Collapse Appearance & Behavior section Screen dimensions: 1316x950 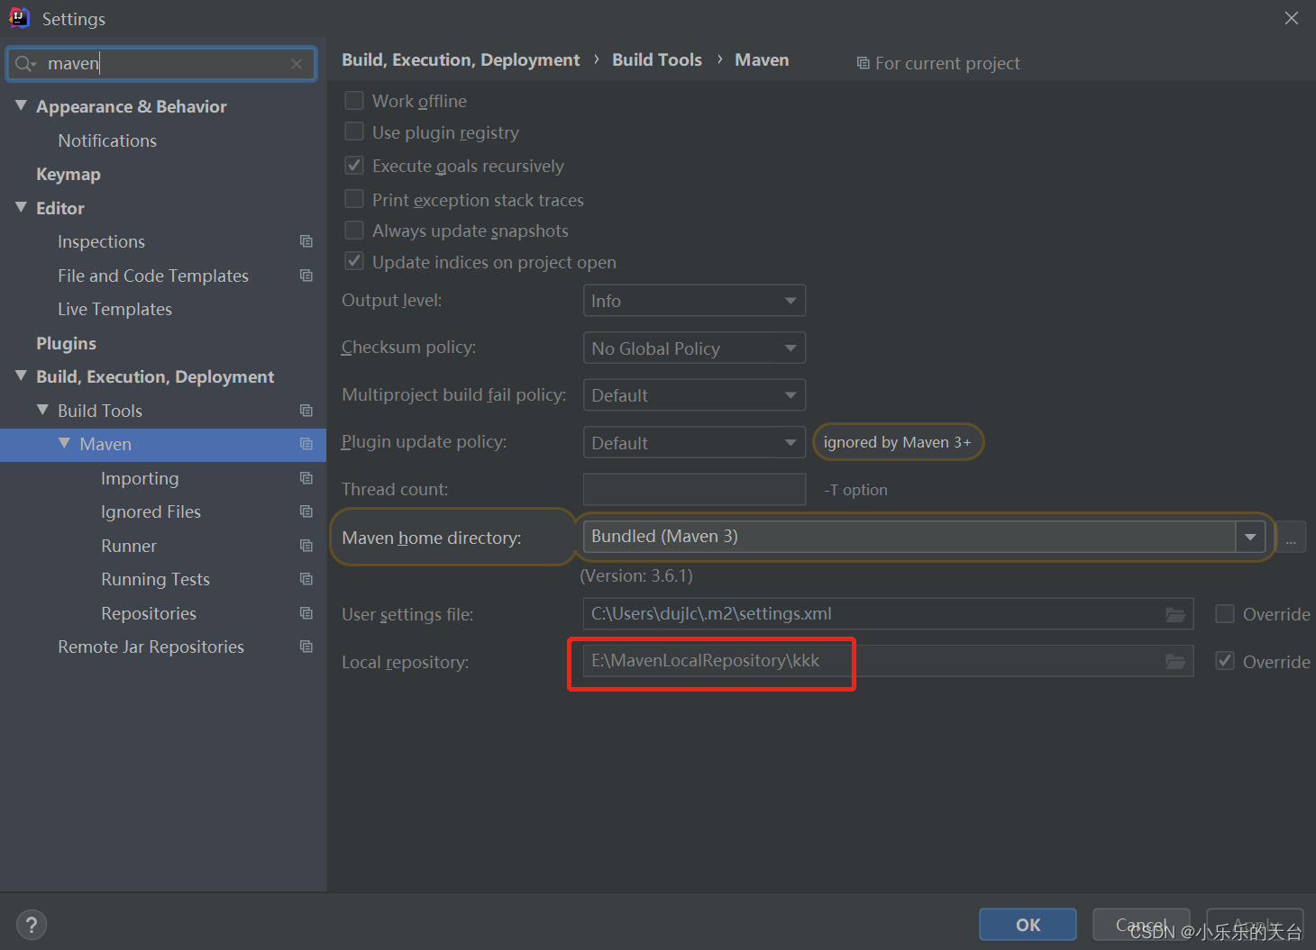pyautogui.click(x=21, y=105)
